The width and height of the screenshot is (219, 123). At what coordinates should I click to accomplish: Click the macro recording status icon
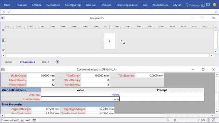click(x=34, y=120)
